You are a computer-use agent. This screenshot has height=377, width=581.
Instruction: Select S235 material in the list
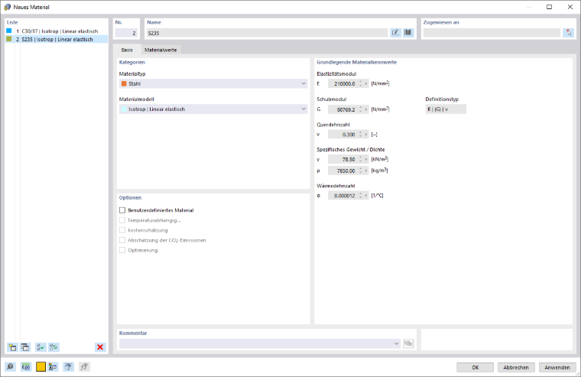coord(57,39)
